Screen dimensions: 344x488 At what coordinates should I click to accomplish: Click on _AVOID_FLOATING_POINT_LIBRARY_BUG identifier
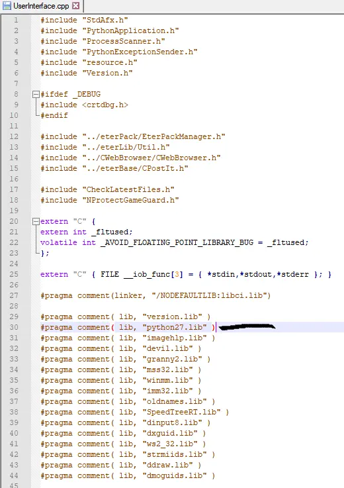[x=177, y=243]
